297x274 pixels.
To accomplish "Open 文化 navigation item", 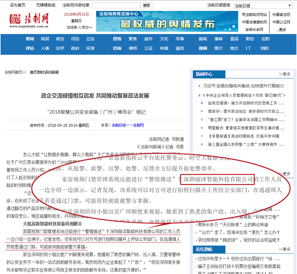I will click(x=164, y=39).
